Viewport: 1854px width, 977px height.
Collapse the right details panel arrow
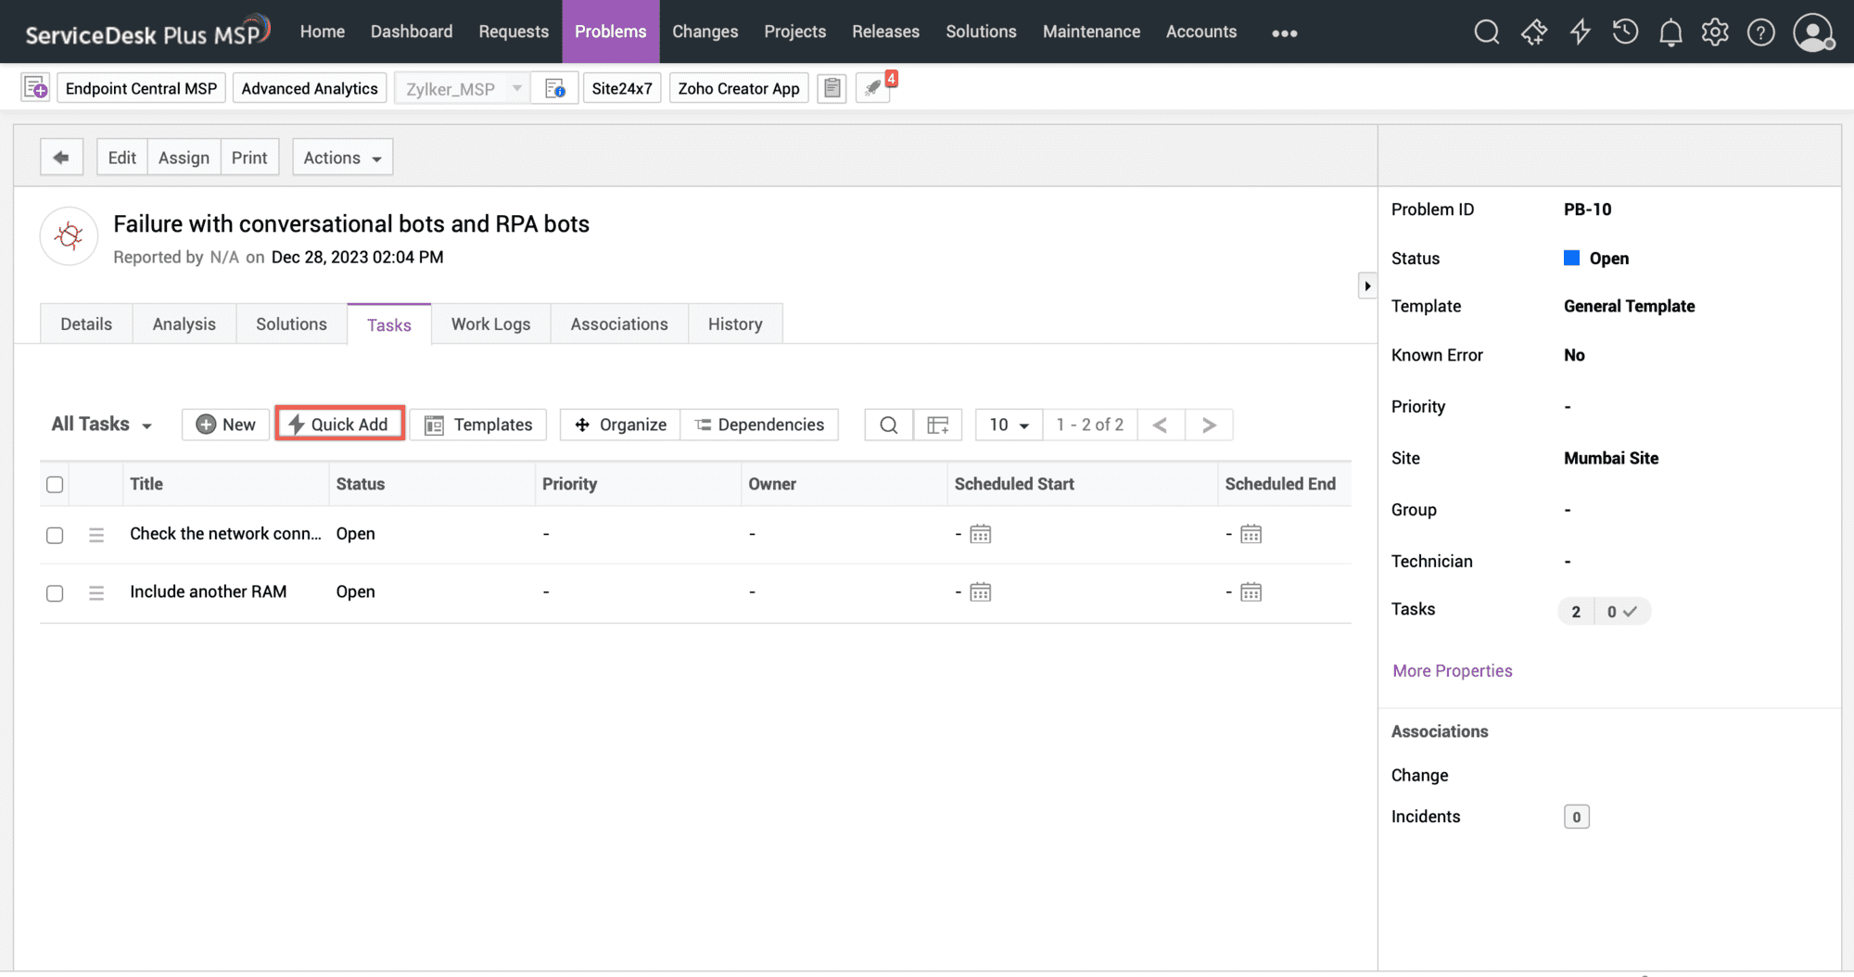[x=1366, y=285]
